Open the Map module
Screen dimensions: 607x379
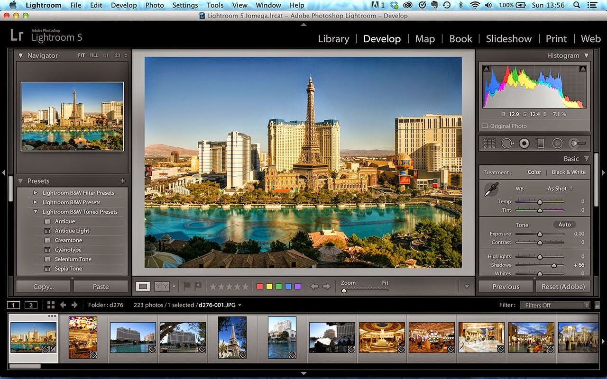(x=425, y=39)
